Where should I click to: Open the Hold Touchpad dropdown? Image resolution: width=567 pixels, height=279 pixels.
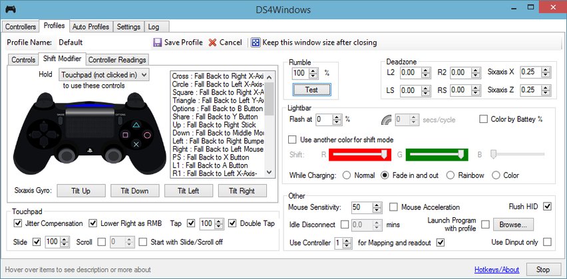pyautogui.click(x=104, y=74)
